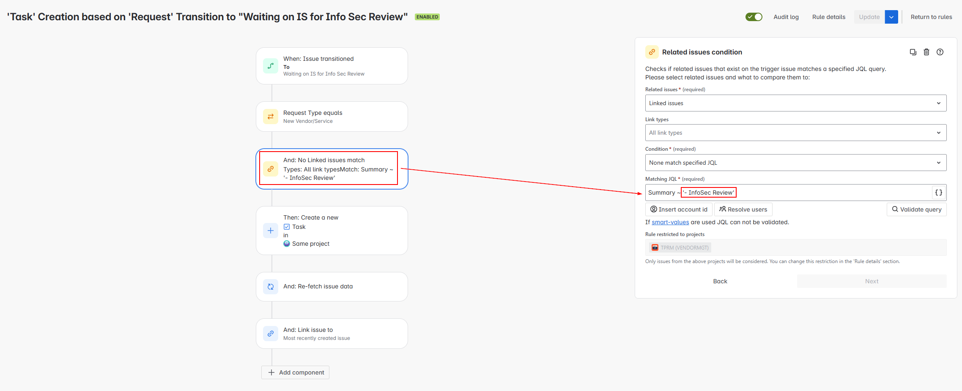
Task: Click the smart values curly braces button
Action: click(939, 193)
